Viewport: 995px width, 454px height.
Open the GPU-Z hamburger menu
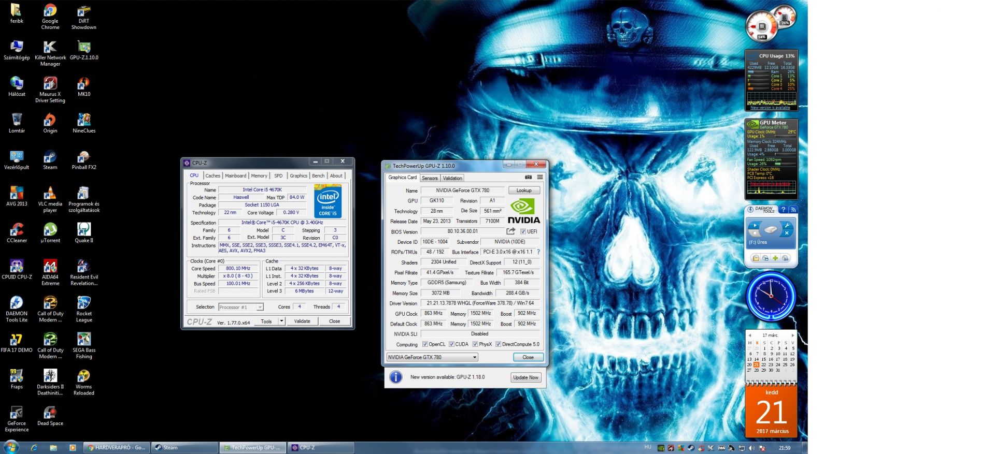[539, 177]
